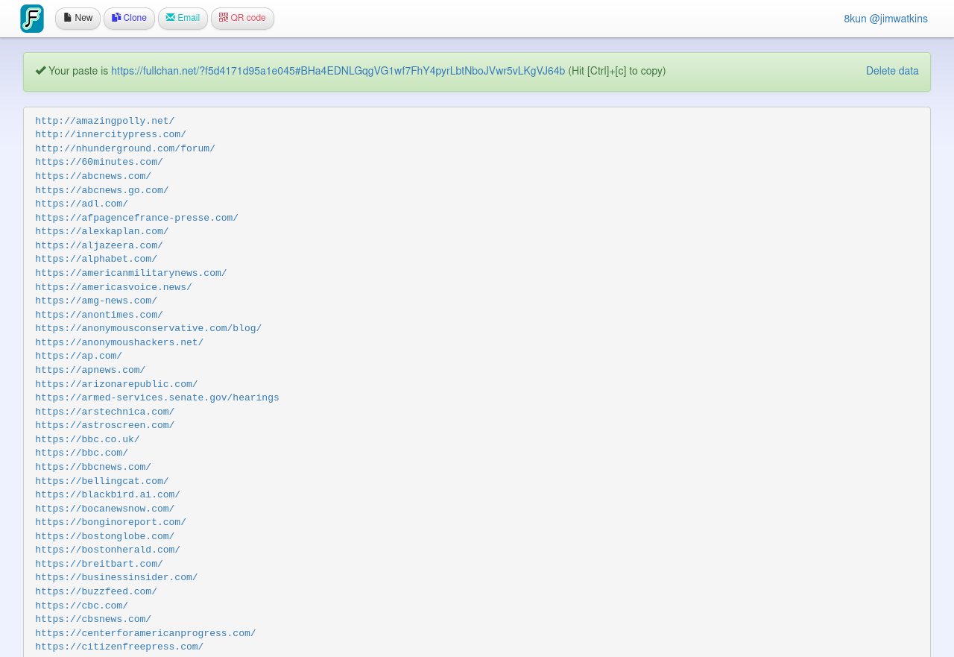
Task: Open the 8kun @jimwatkins link
Action: click(885, 19)
